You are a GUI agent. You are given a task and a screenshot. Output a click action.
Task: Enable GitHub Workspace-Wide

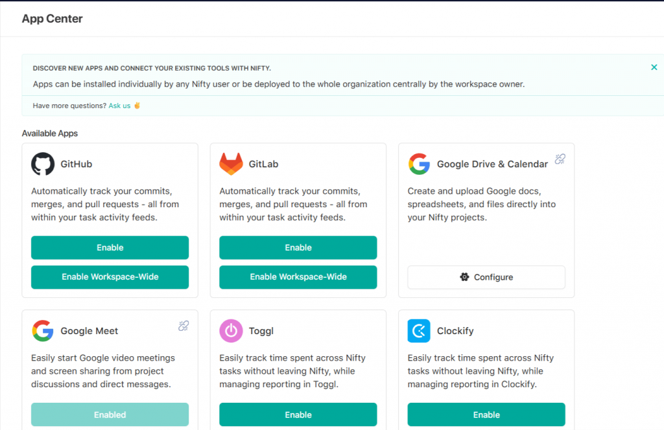(x=110, y=277)
